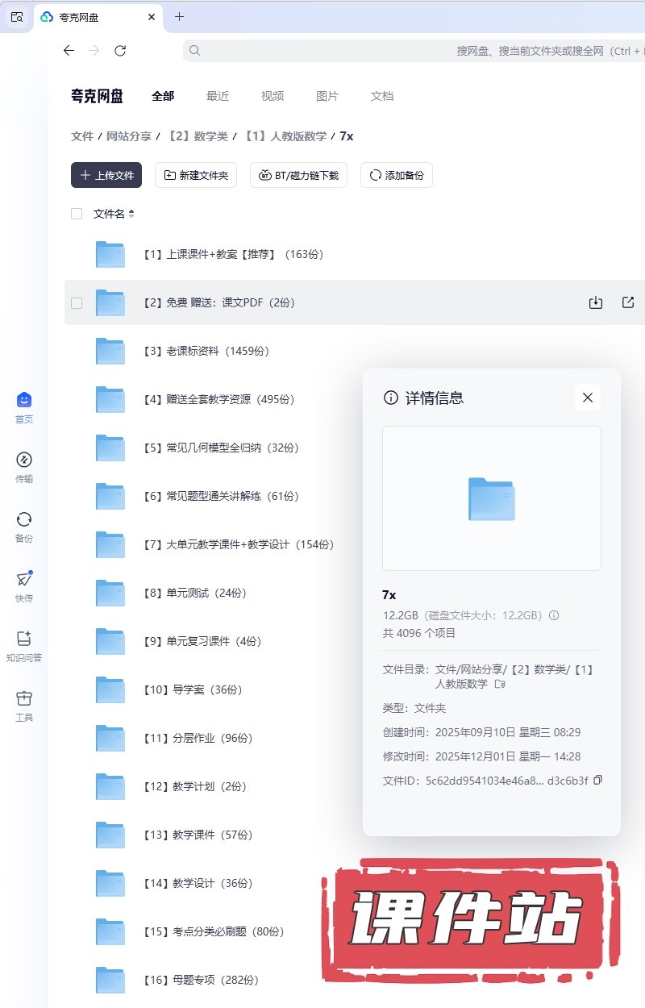Close the 详情信息 details panel
The image size is (645, 1008).
588,398
